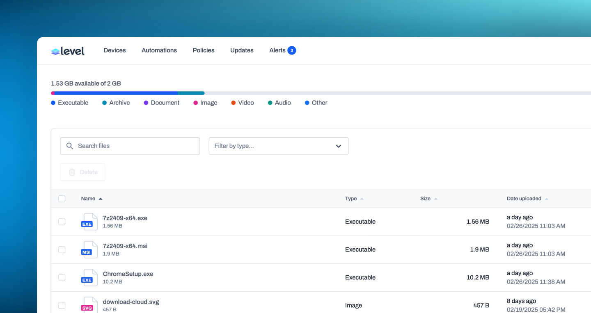Screen dimensions: 591x313
Task: Go to the Automations tab
Action: pyautogui.click(x=159, y=50)
